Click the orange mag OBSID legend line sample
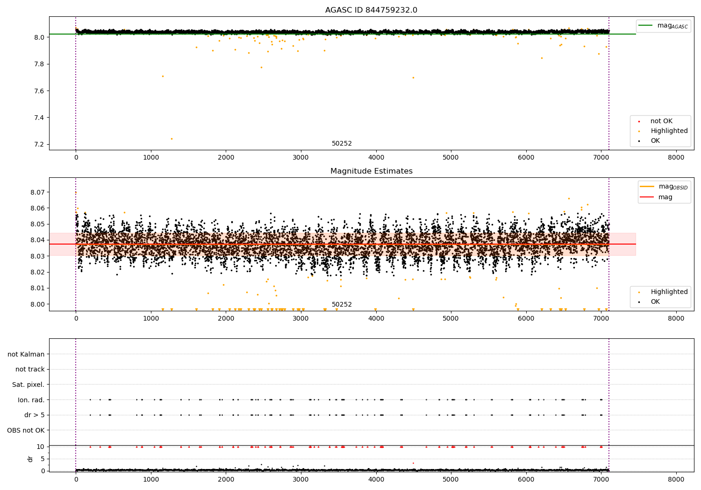 tap(647, 186)
